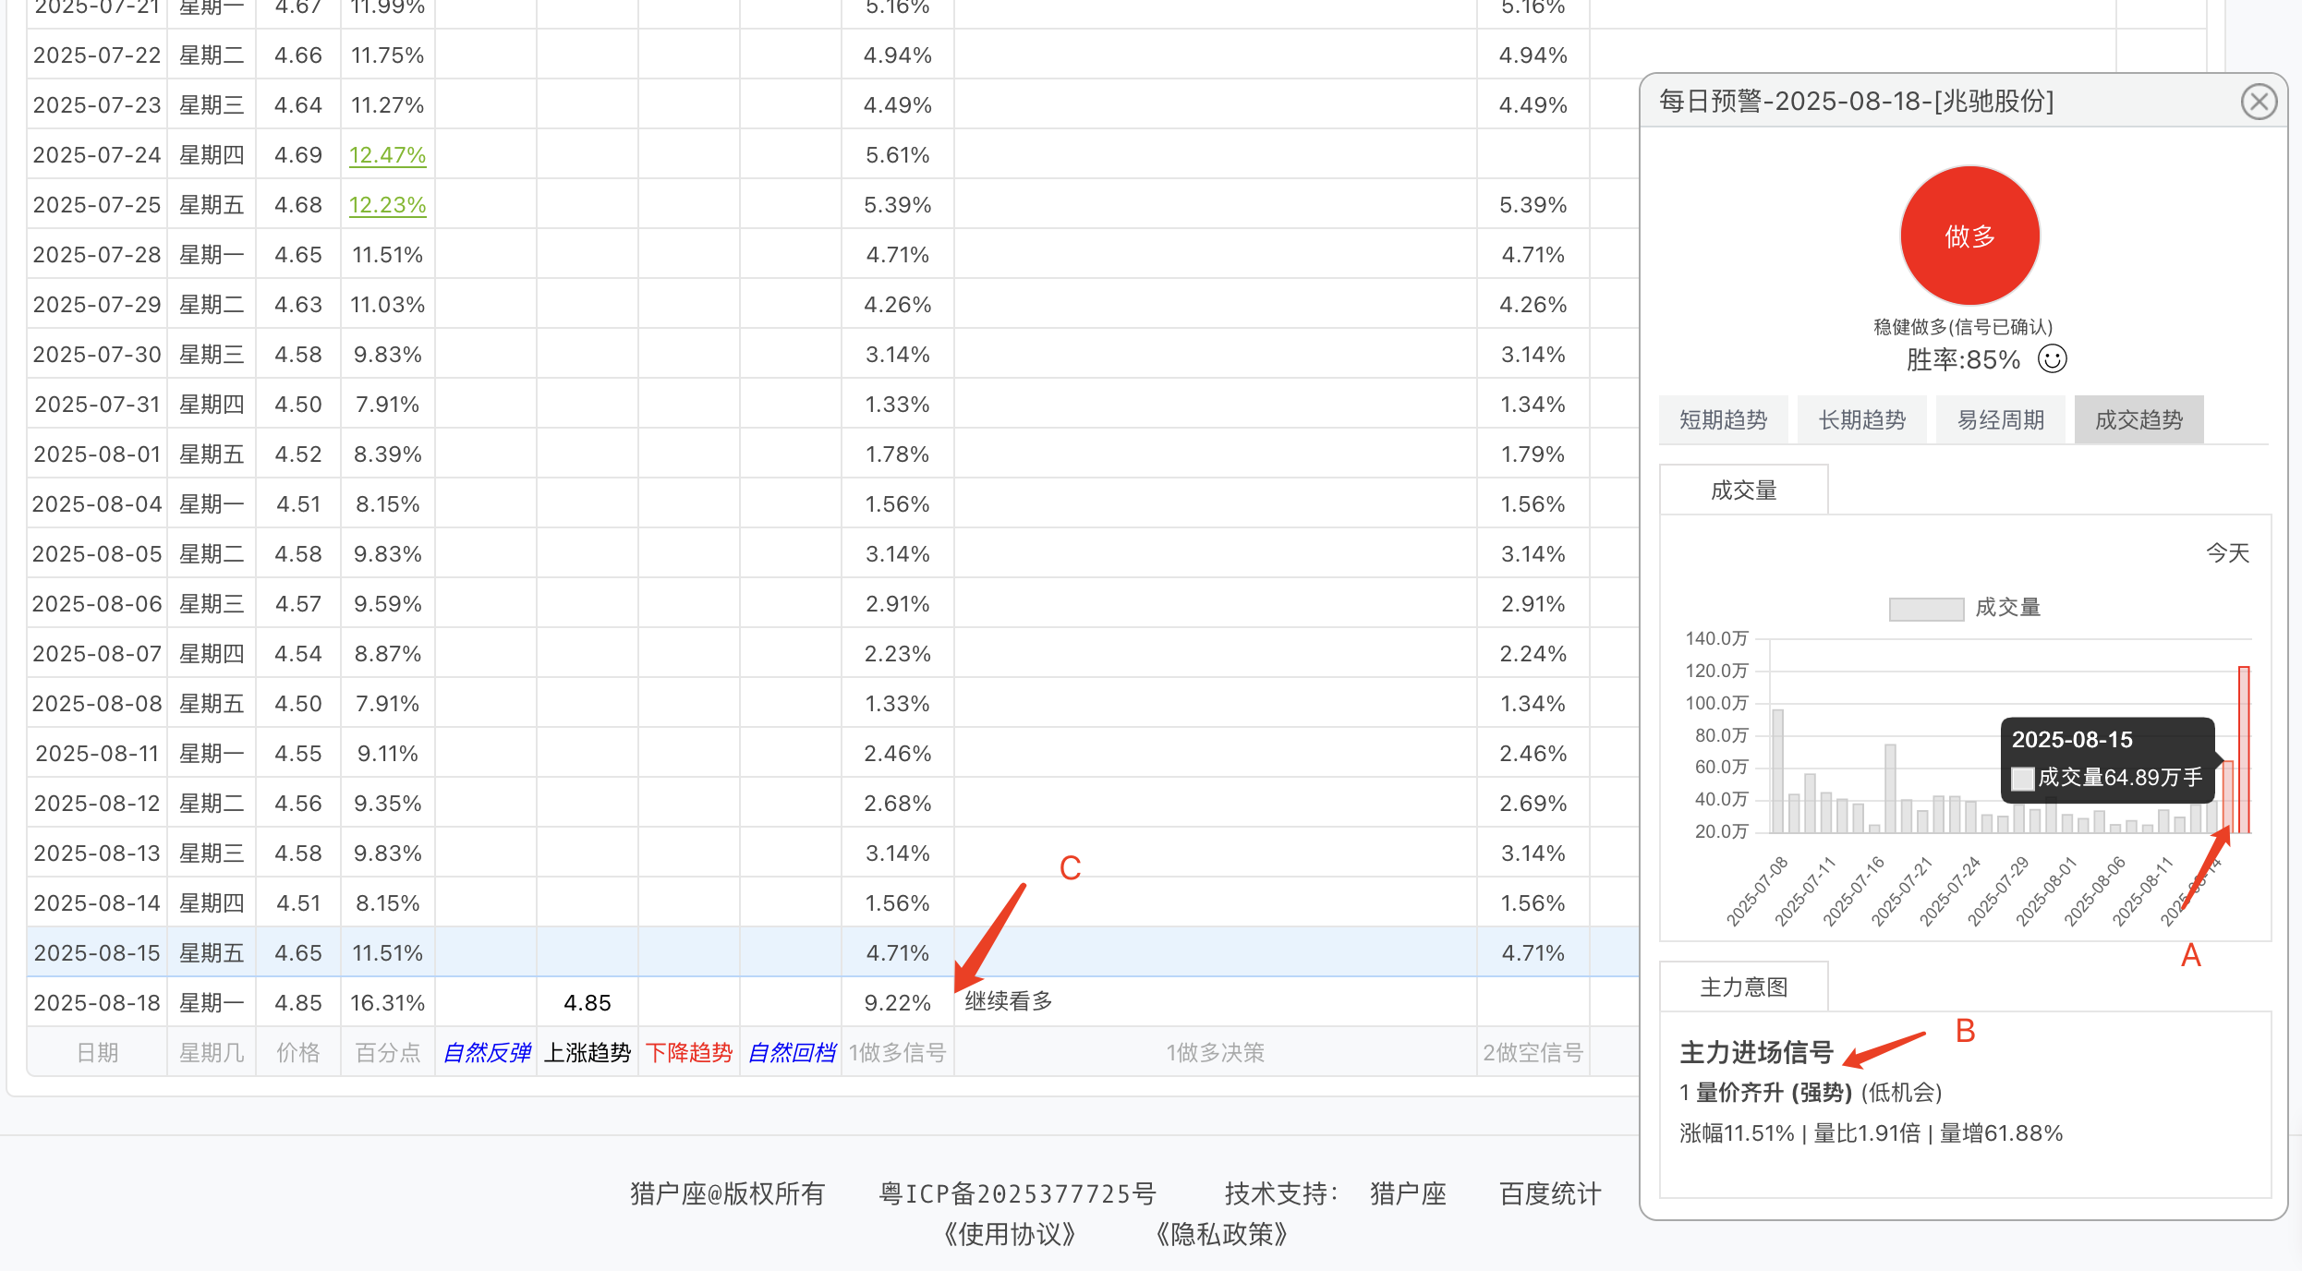Screen dimensions: 2302x1271
Task: Open the 《使用协议》 footer link
Action: coord(1009,1234)
